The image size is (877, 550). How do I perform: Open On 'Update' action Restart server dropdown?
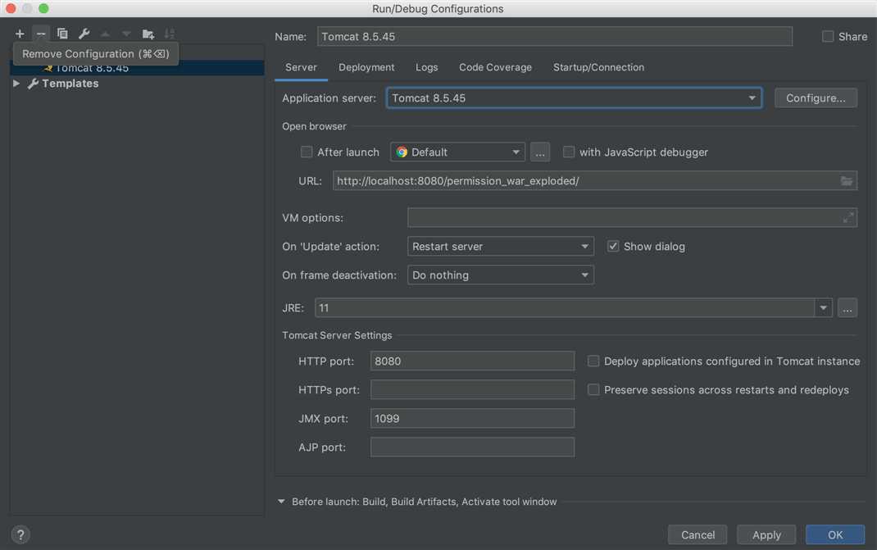pyautogui.click(x=500, y=246)
